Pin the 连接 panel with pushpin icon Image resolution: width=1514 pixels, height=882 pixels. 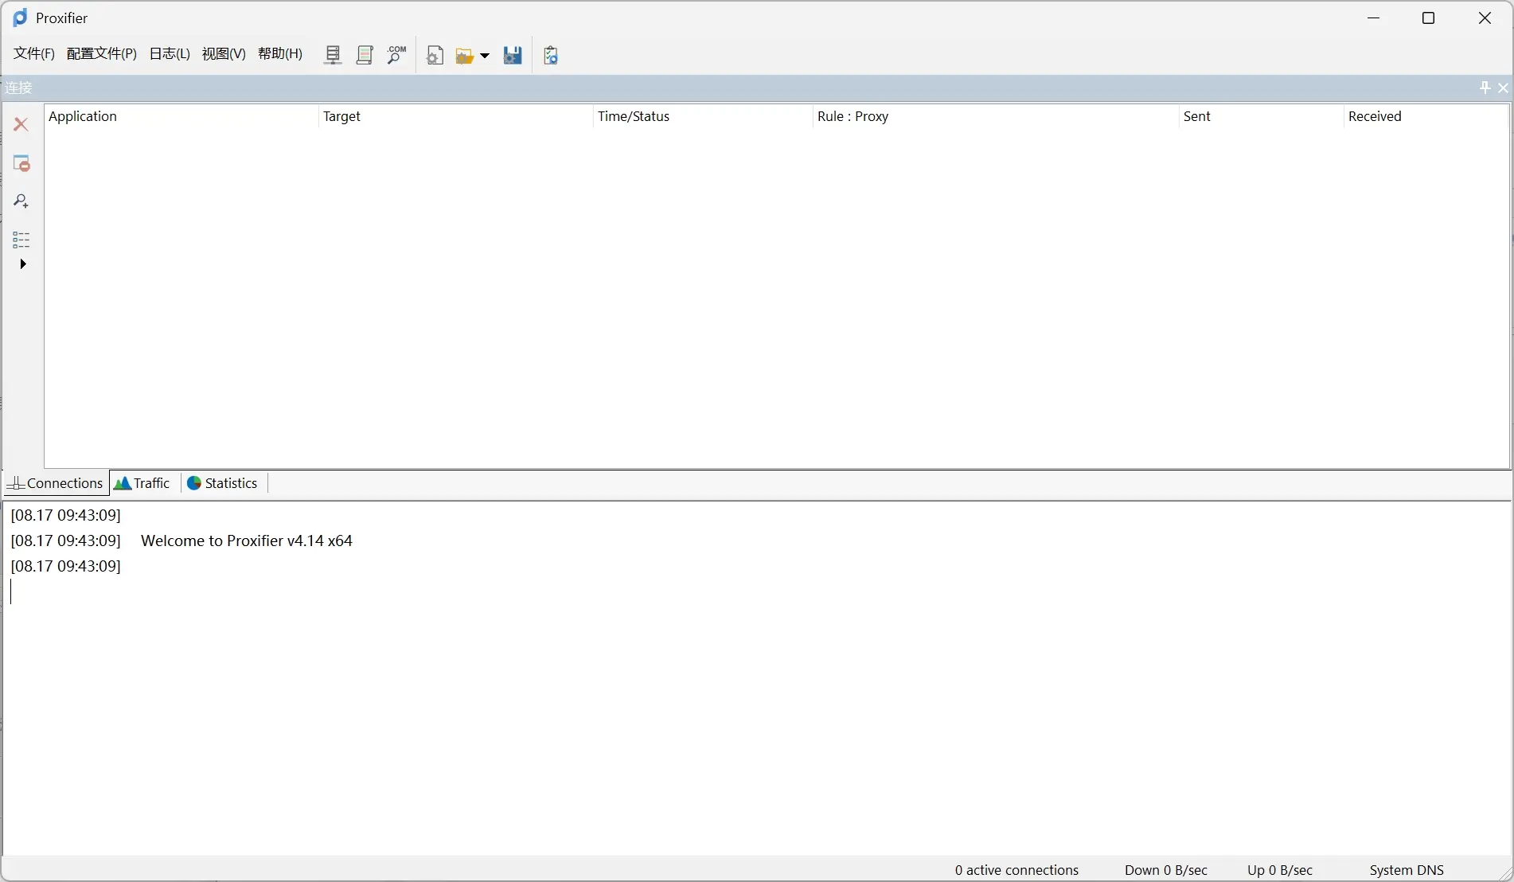[x=1485, y=88]
